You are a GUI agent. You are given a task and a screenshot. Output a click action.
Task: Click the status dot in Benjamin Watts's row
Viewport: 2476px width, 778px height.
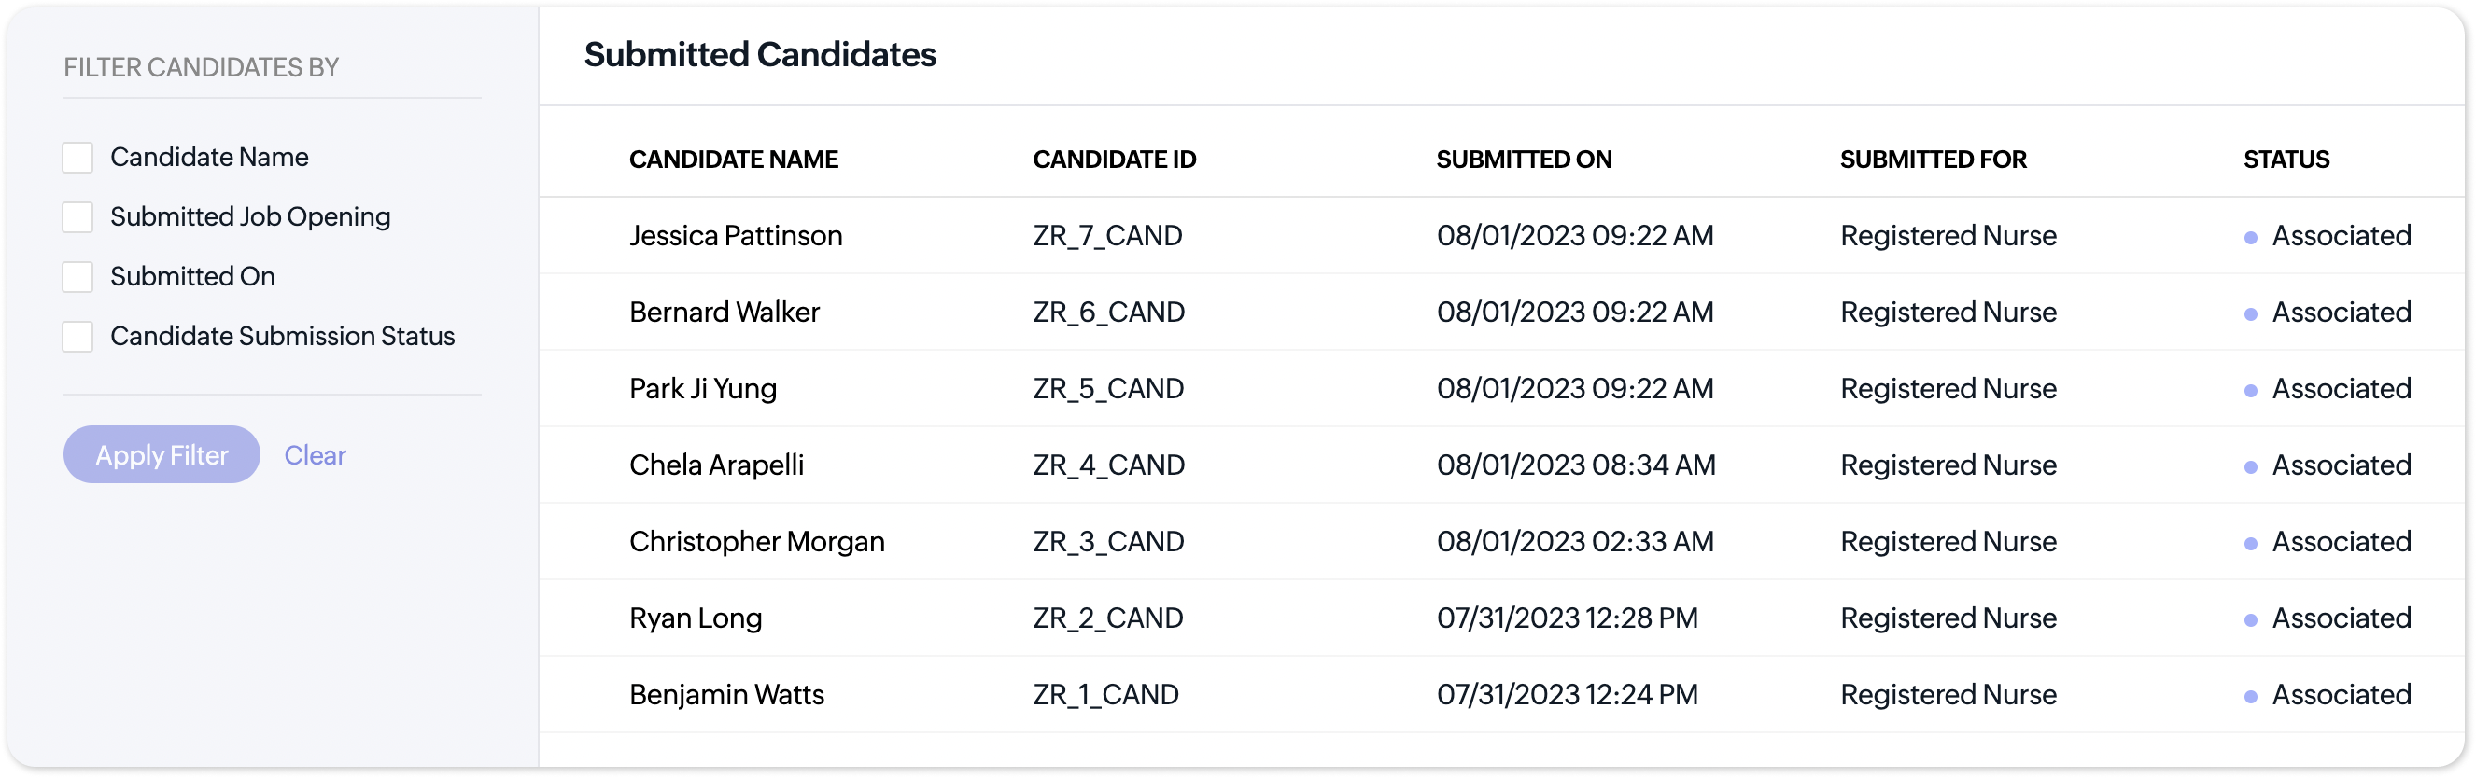2250,698
